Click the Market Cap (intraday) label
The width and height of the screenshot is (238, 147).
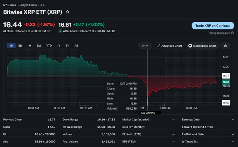point(136,119)
